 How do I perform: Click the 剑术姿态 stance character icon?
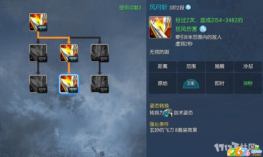(168, 113)
